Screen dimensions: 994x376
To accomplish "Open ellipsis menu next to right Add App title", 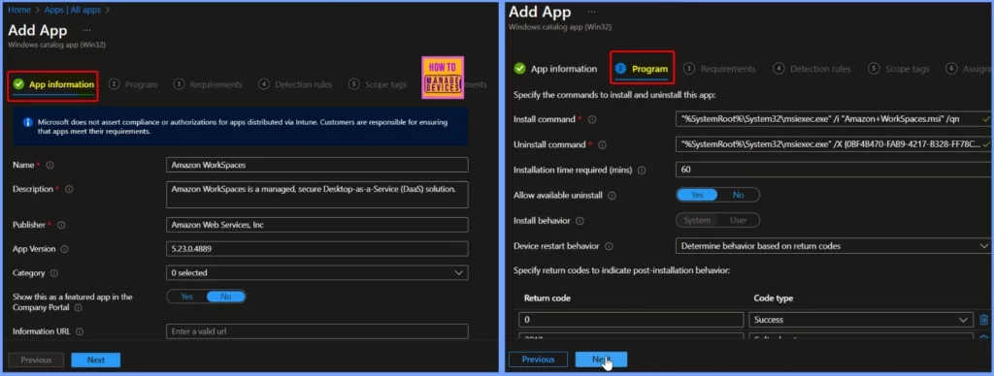I will pos(591,12).
